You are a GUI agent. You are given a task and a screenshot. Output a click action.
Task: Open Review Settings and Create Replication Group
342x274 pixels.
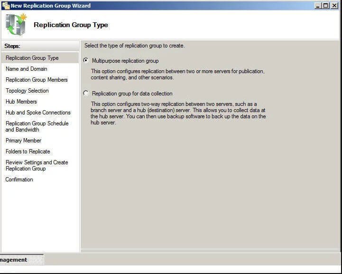(37, 165)
